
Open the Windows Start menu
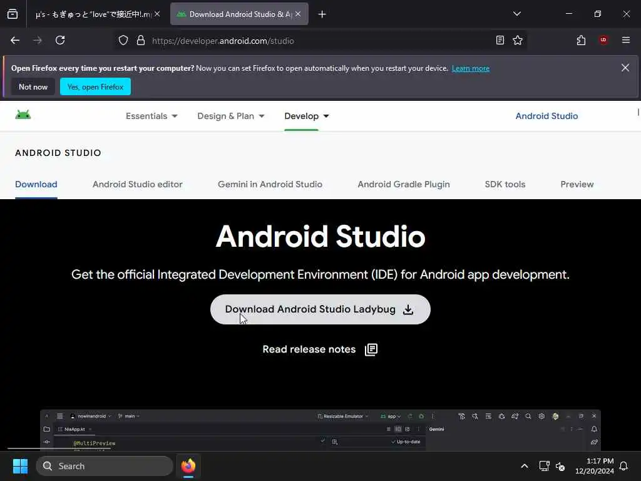click(x=21, y=466)
